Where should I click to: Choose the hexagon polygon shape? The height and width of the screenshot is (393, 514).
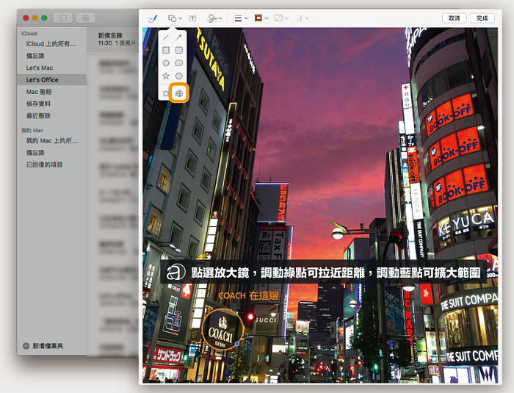tap(178, 76)
